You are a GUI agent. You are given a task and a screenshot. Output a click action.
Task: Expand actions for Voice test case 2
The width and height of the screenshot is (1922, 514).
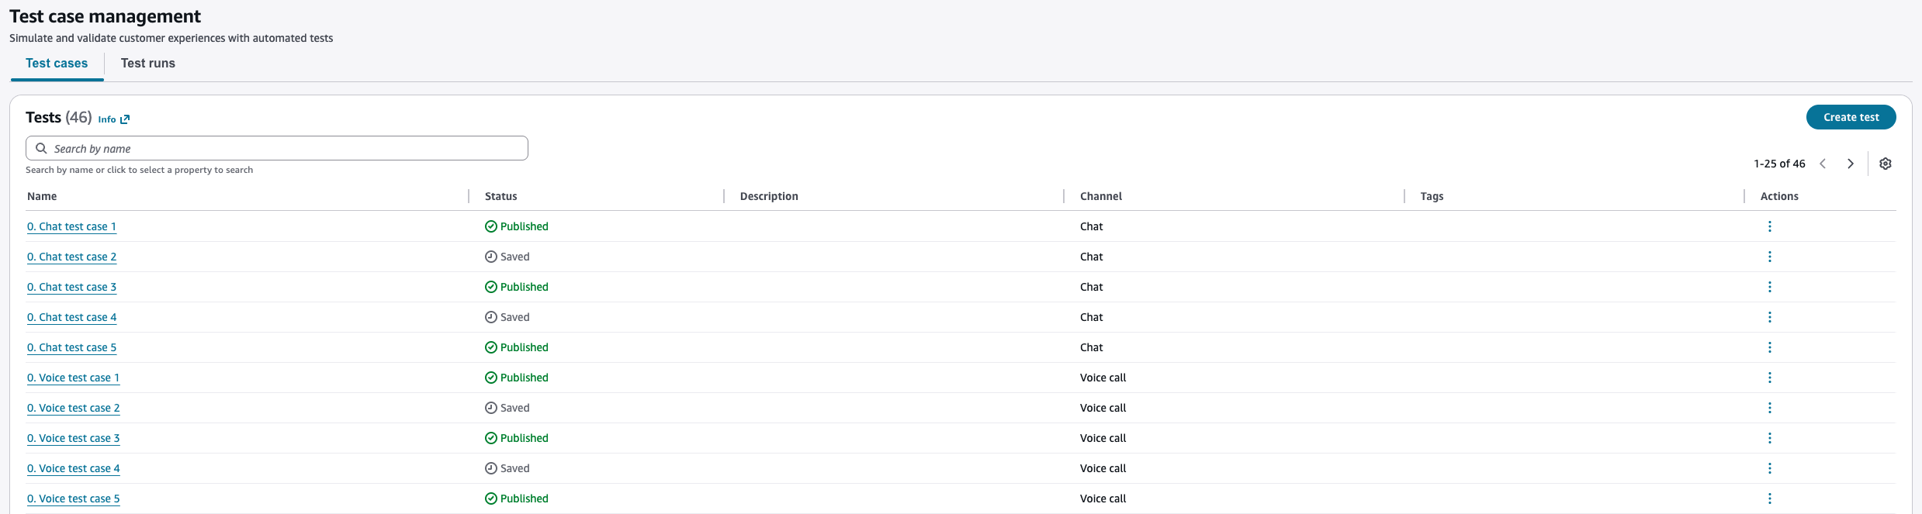[x=1769, y=408]
